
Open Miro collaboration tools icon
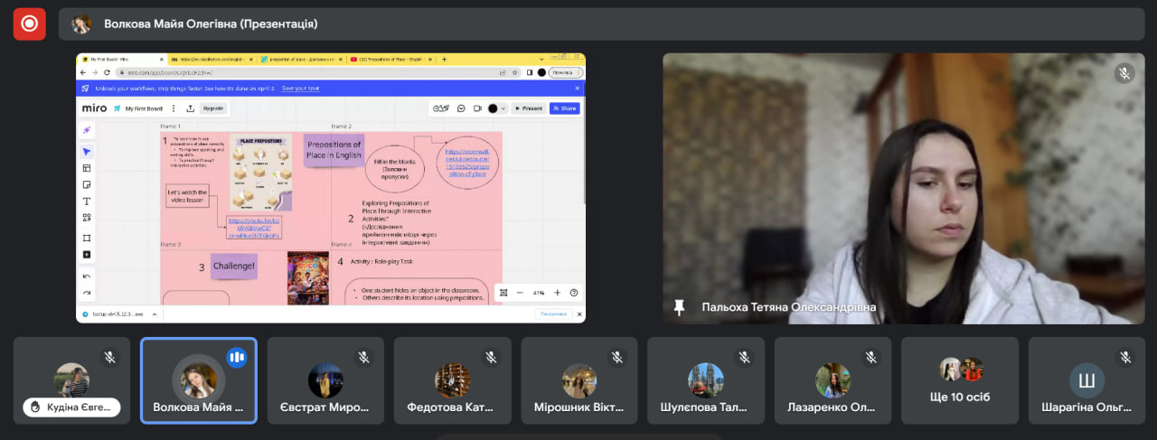click(441, 108)
